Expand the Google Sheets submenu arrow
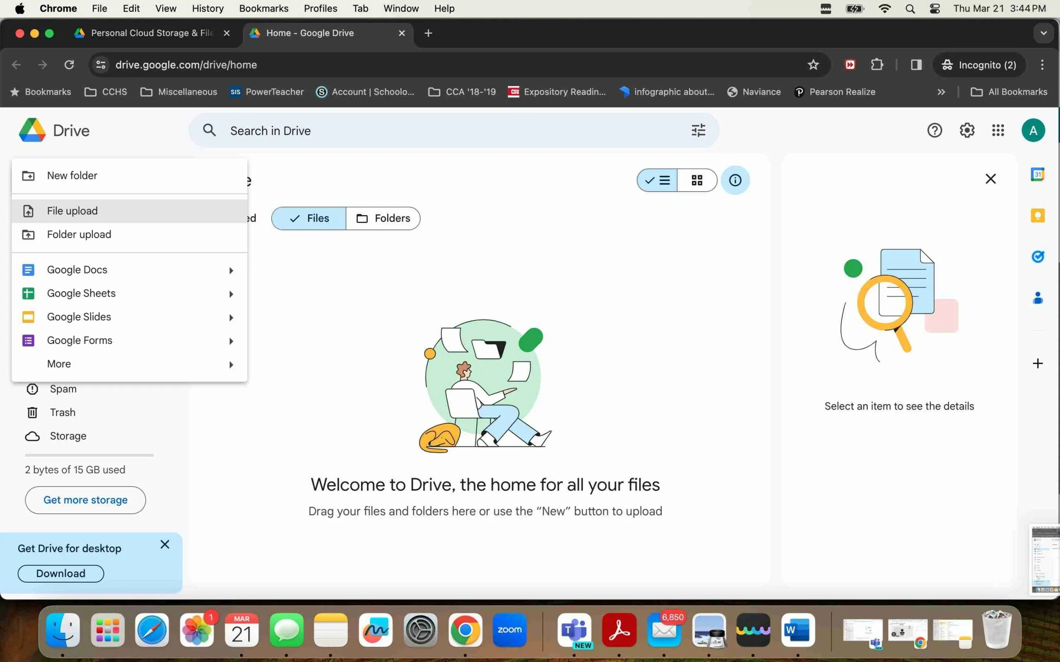Viewport: 1060px width, 662px height. pos(231,294)
